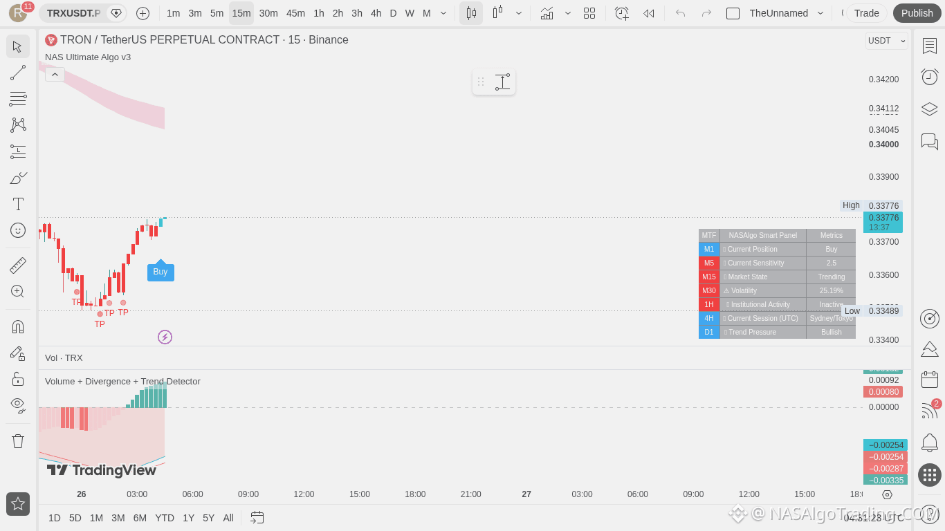Open the layout setup selector
Screen dimensions: 945x531
pos(733,13)
